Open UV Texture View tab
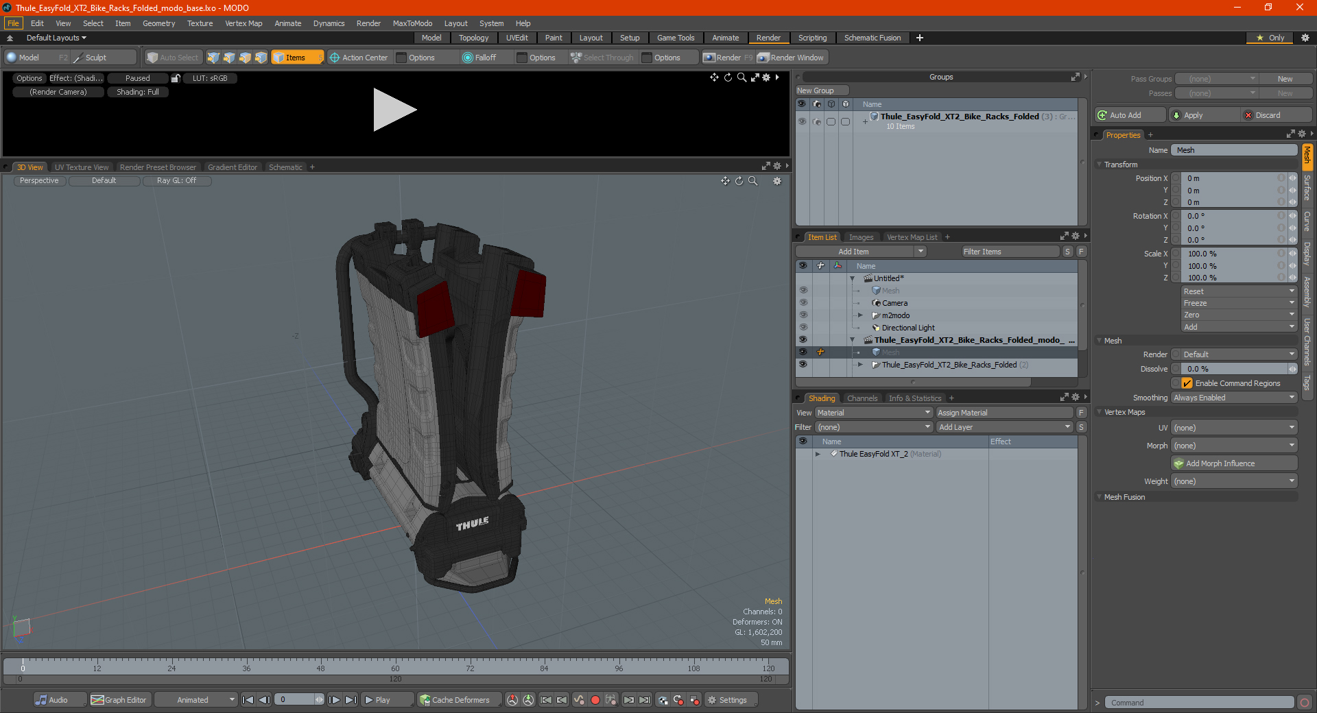 coord(82,167)
